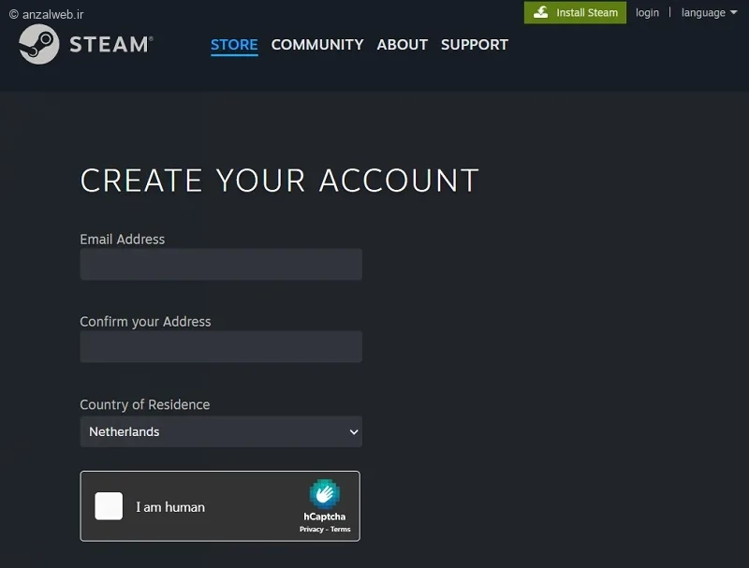Navigate to SUPPORT

475,45
